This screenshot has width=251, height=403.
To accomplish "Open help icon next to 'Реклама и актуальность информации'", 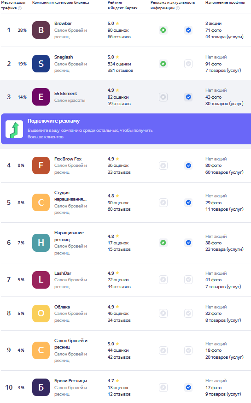I will (178, 8).
